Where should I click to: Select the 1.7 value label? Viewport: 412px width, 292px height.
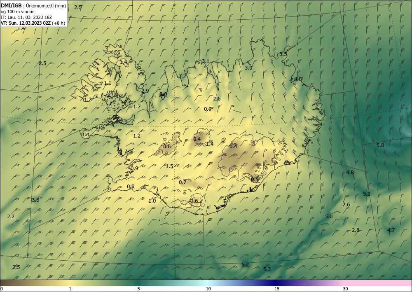pos(137,107)
